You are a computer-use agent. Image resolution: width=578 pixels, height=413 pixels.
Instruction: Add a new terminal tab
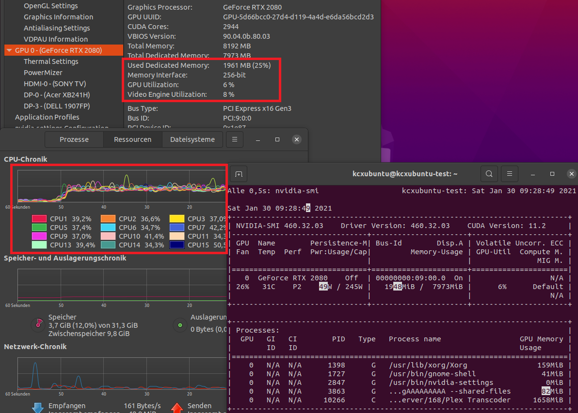coord(239,174)
